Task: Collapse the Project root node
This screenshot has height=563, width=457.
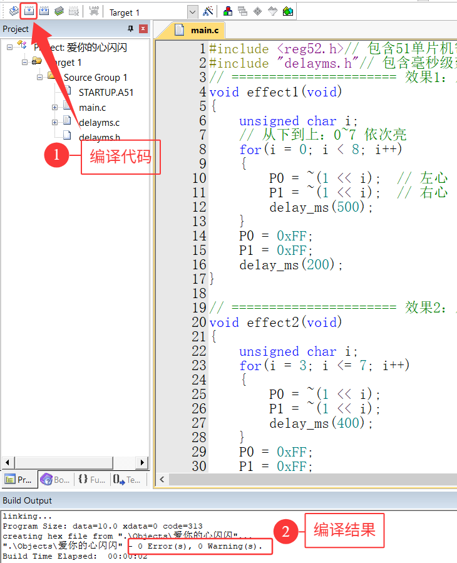Action: 9,47
